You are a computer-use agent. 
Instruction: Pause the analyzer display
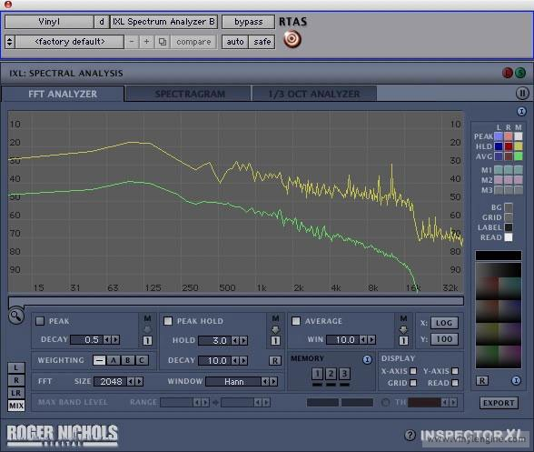[522, 93]
